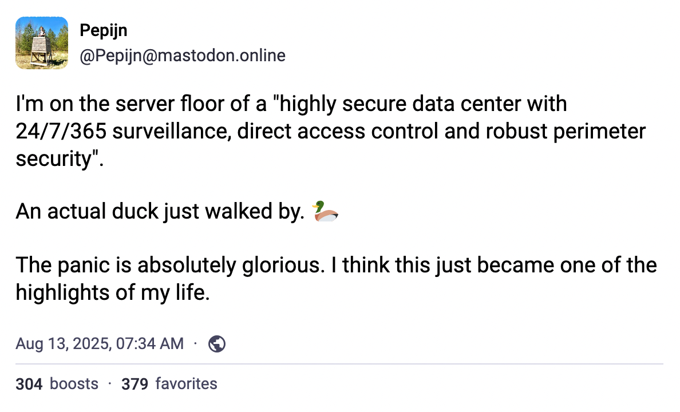Open the Pepijn display name link
This screenshot has height=412, width=680.
[x=104, y=31]
